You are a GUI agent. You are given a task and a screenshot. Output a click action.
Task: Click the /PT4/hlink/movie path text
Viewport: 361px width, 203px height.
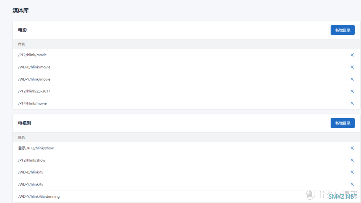[x=32, y=103]
